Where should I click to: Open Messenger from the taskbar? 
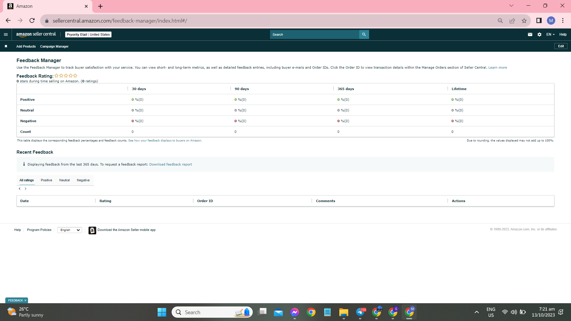tap(295, 312)
